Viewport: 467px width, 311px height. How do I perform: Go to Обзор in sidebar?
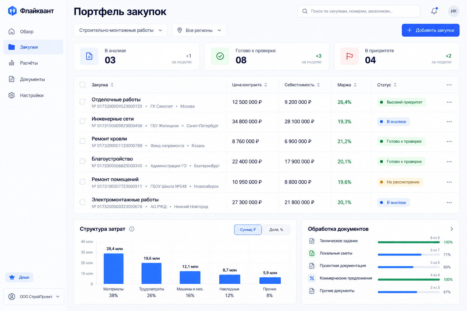tap(33, 32)
